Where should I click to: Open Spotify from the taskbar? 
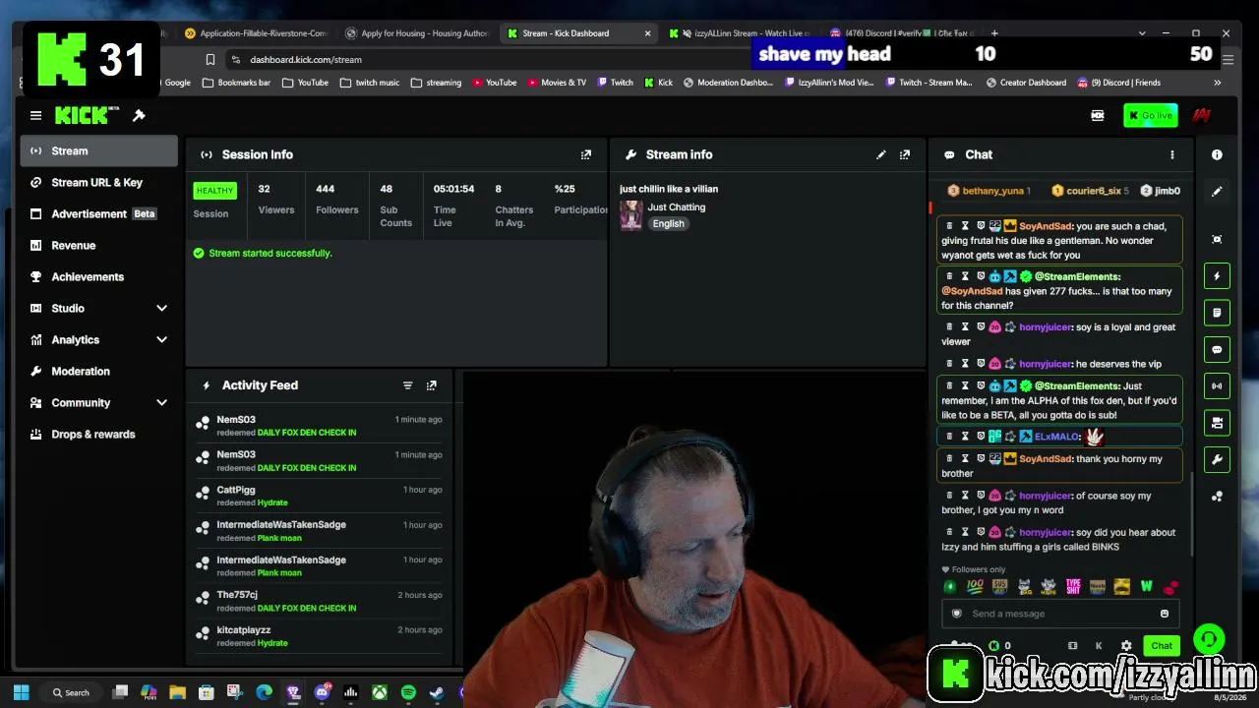[408, 693]
